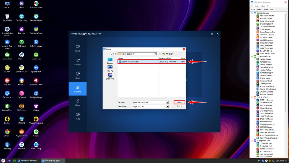Select Crystal Disk Info in NHV list

(264, 143)
